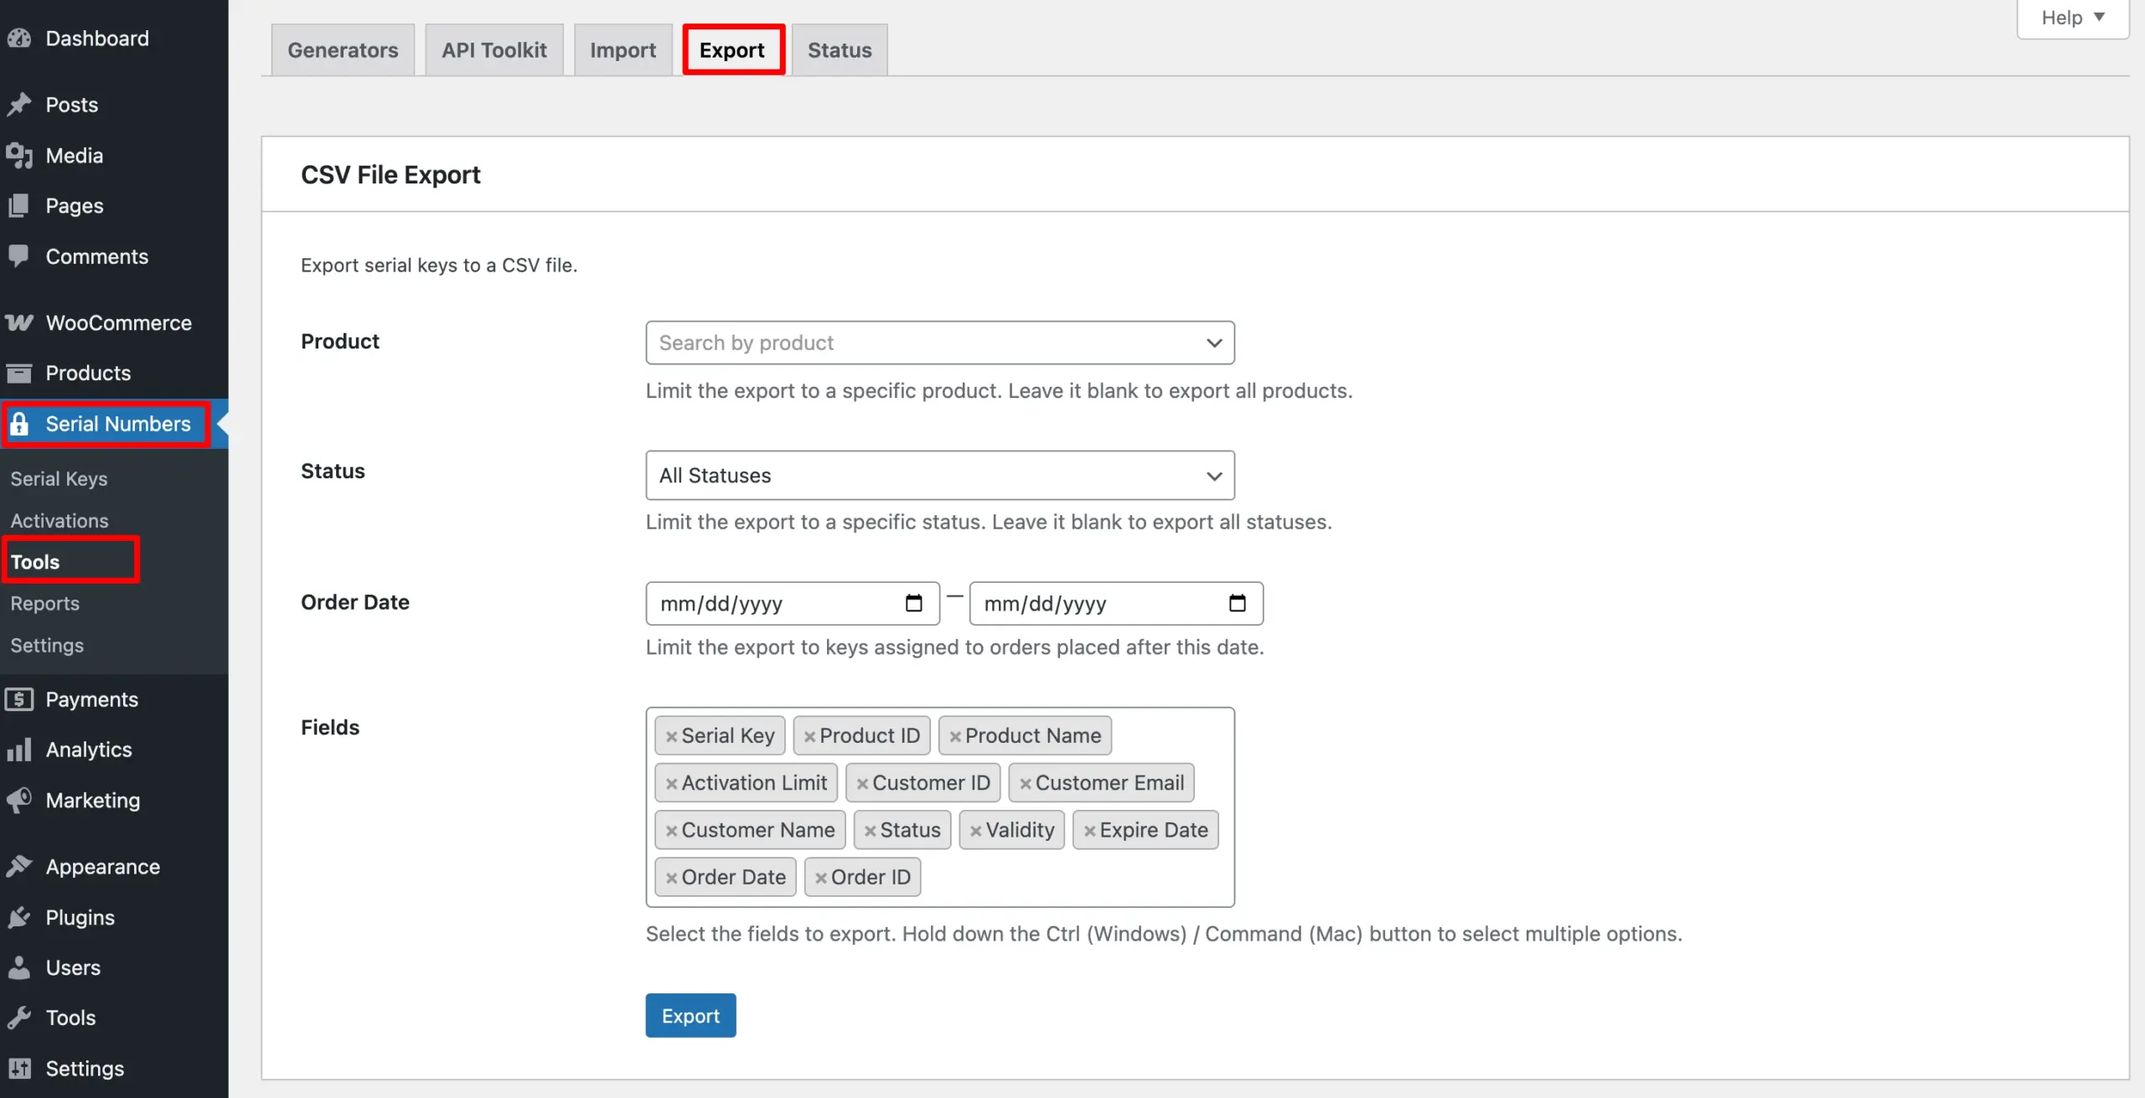Click the Plugins plug icon
The height and width of the screenshot is (1098, 2145).
[19, 917]
